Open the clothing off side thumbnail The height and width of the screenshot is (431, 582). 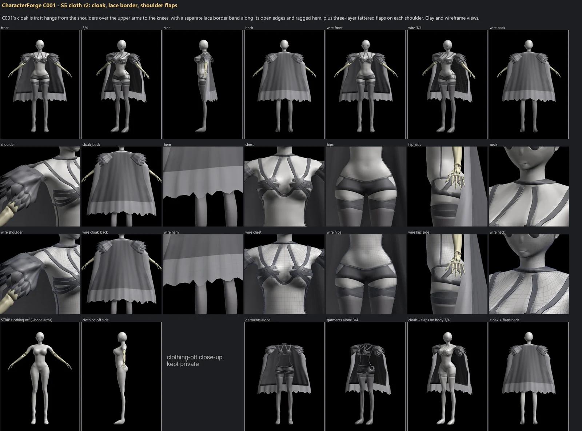coord(121,376)
